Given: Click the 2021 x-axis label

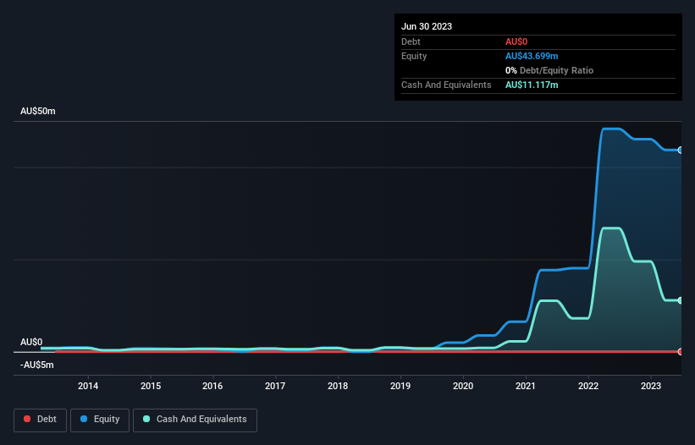Looking at the screenshot, I should coord(526,386).
